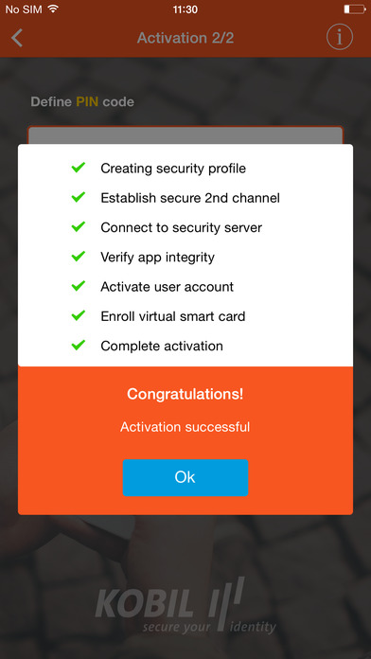Confirm activation with the Ok button
The image size is (371, 659).
(185, 477)
